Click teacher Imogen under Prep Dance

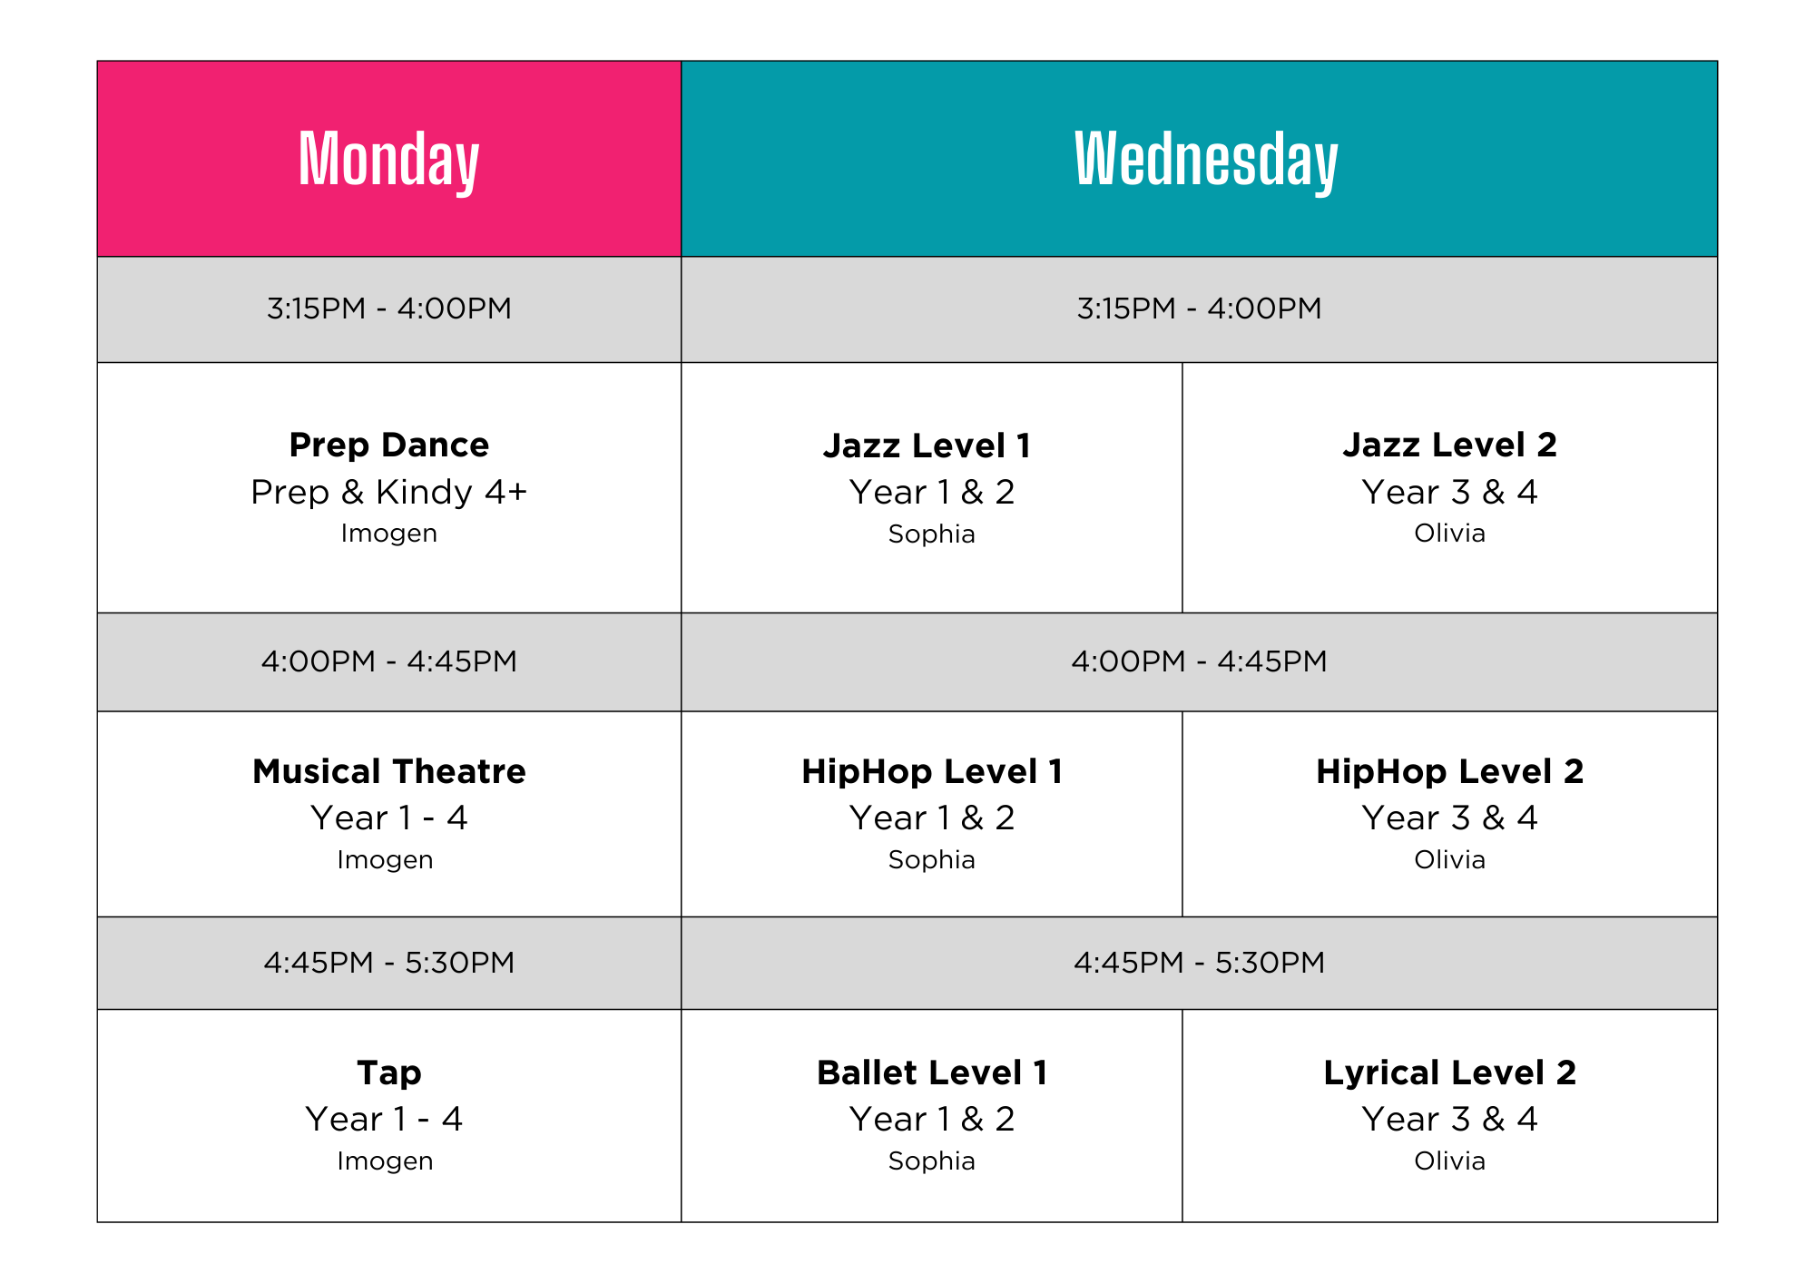click(x=388, y=534)
